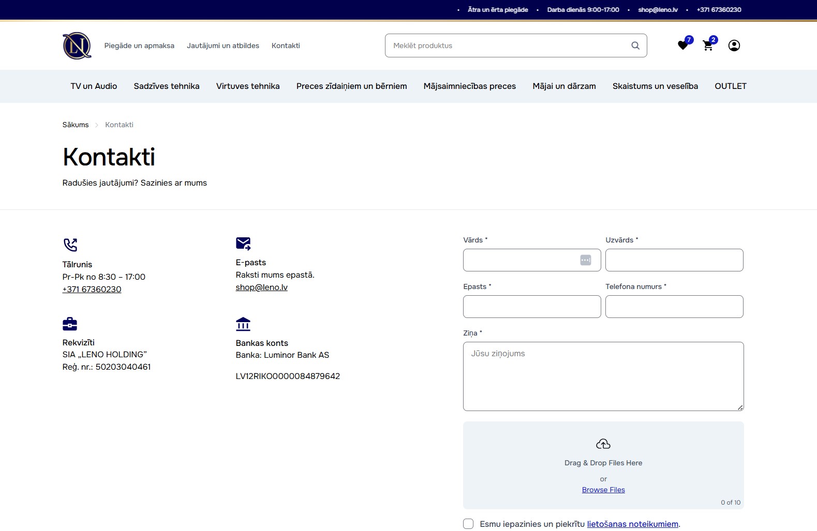Open the TV un Audio category menu
This screenshot has height=531, width=817.
click(94, 86)
